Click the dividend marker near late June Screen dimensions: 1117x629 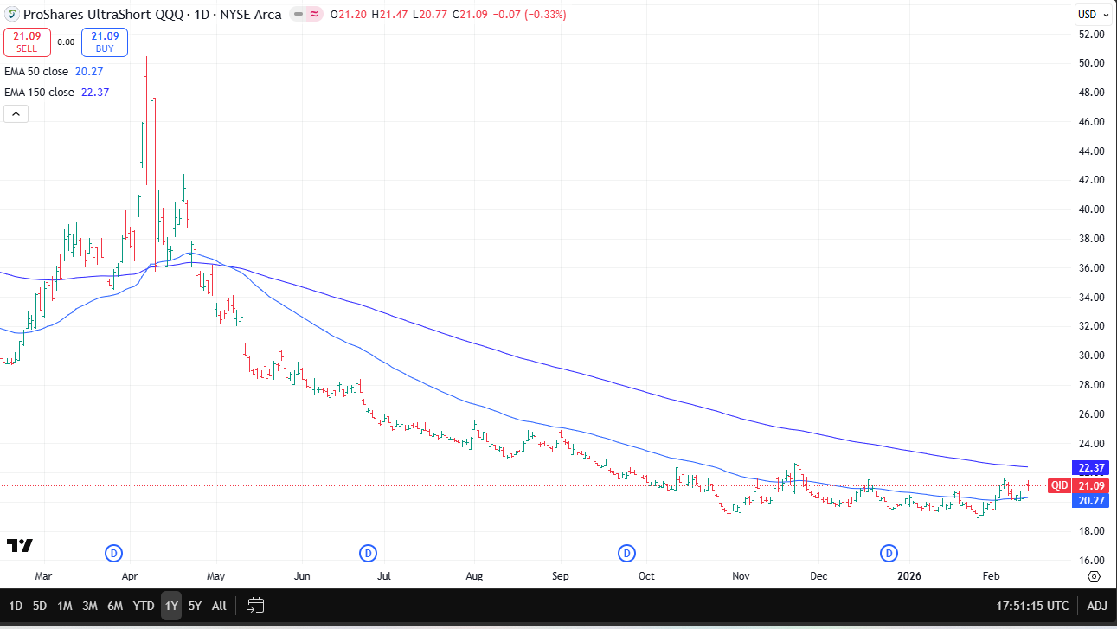[368, 553]
